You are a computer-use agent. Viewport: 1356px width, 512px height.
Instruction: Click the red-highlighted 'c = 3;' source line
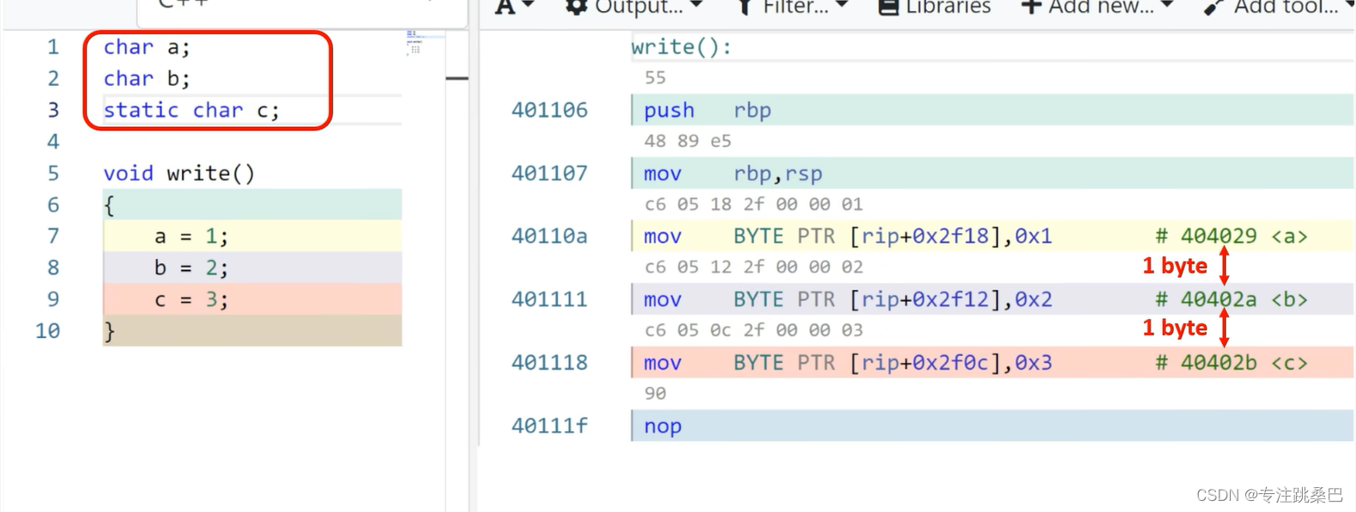191,299
